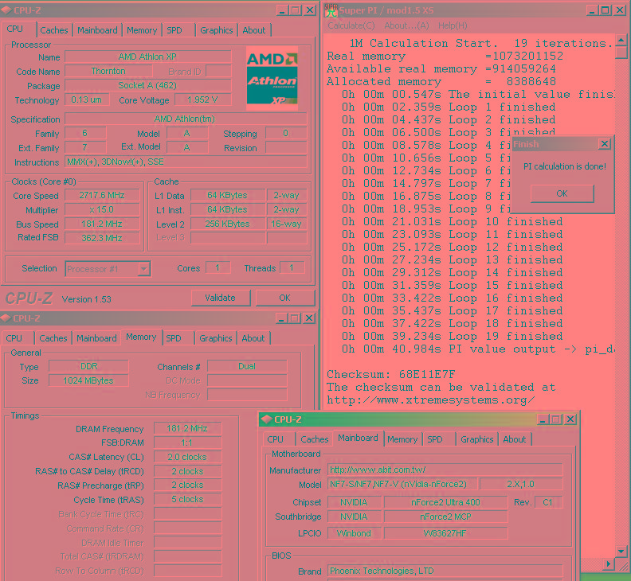Click Checksum: 68E11E7F line in Super PI

pos(390,374)
